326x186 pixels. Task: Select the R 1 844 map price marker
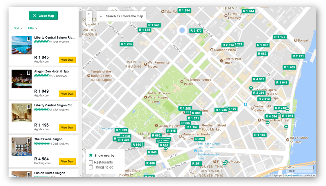(x=248, y=11)
